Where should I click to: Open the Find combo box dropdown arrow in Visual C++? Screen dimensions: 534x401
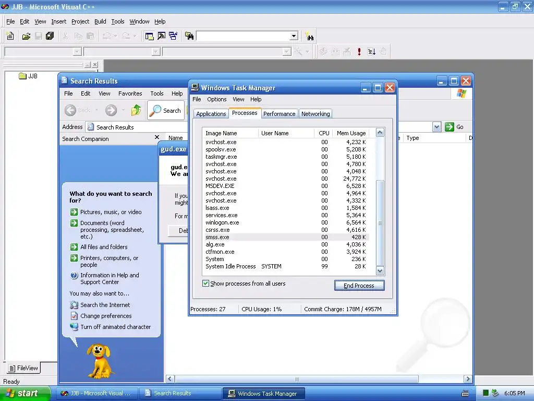tap(294, 36)
